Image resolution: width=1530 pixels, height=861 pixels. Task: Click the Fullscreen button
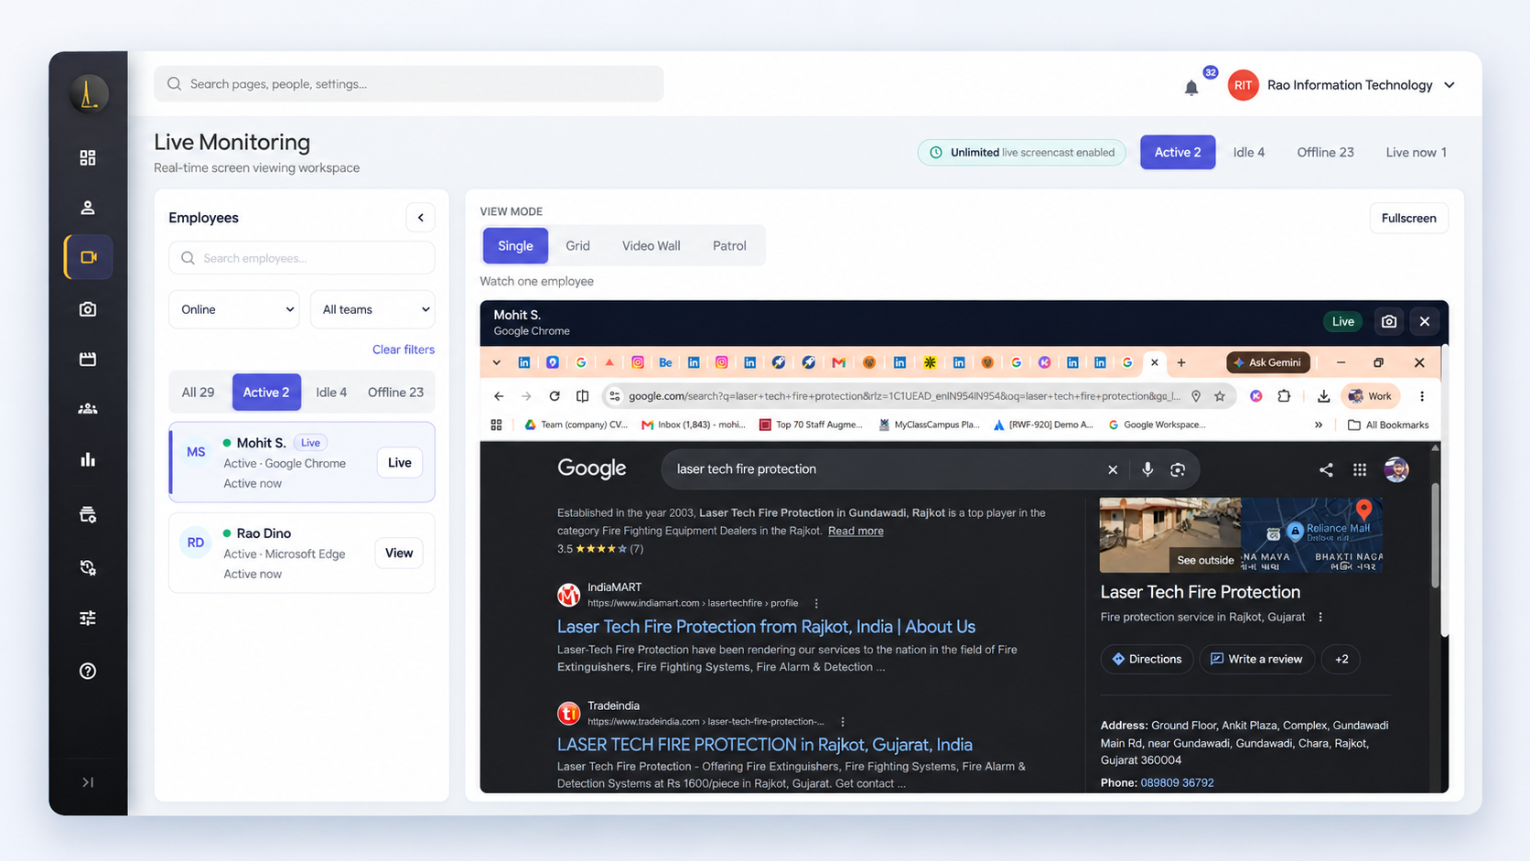pos(1408,218)
